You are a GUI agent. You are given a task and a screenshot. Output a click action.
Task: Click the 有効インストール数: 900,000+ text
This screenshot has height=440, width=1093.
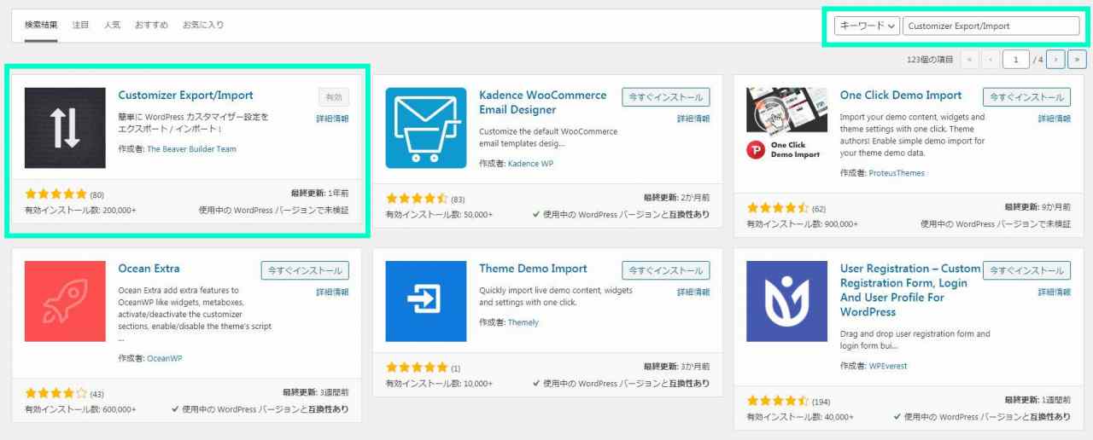pos(802,223)
